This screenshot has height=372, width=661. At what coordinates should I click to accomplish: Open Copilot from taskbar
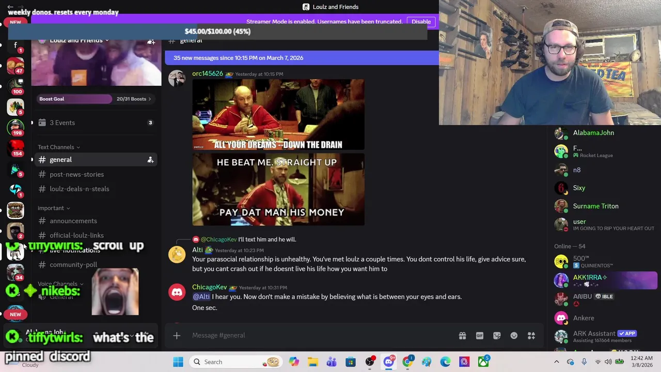(293, 362)
